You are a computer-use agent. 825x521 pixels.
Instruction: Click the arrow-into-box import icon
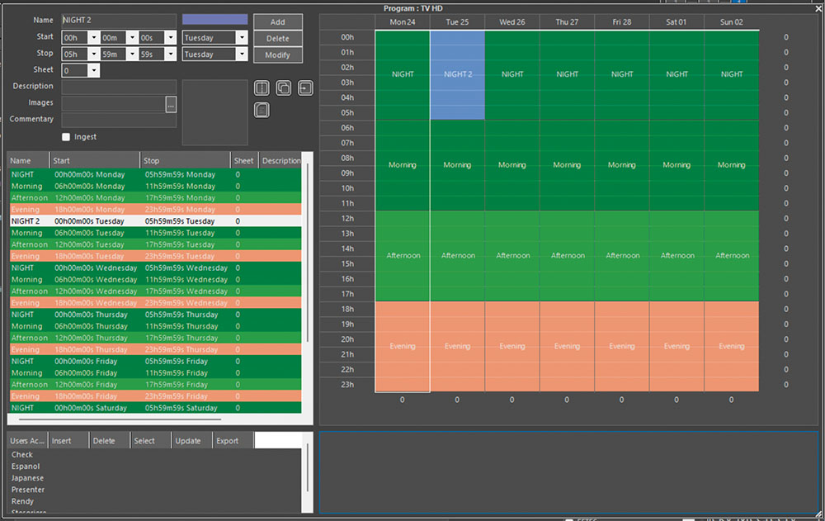coord(305,88)
